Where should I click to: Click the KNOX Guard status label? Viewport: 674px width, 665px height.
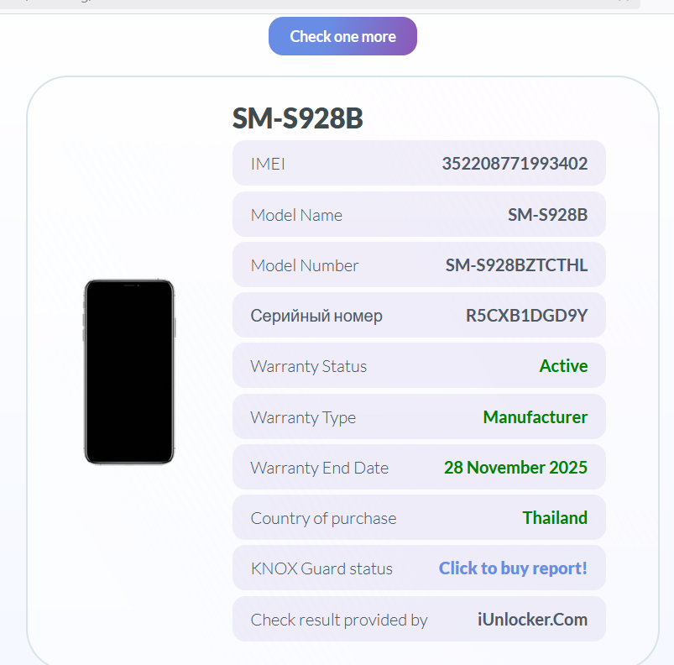[x=321, y=568]
